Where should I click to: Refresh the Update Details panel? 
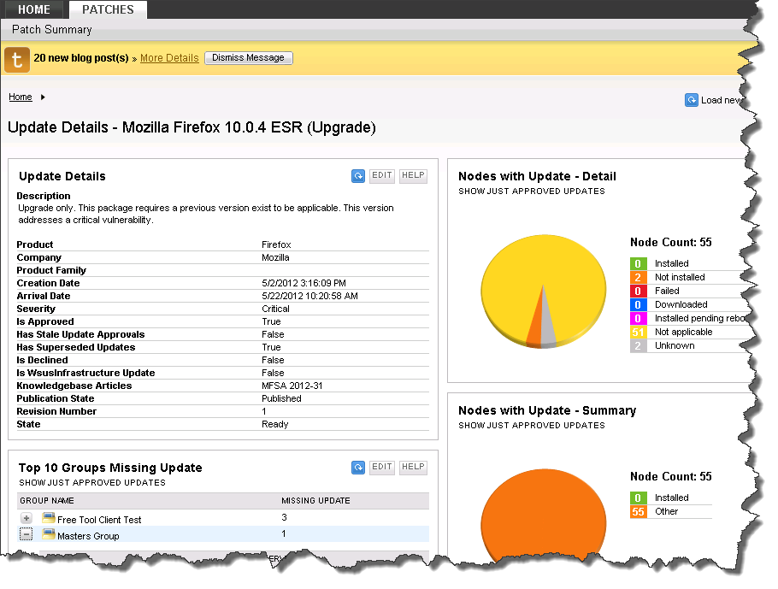357,175
